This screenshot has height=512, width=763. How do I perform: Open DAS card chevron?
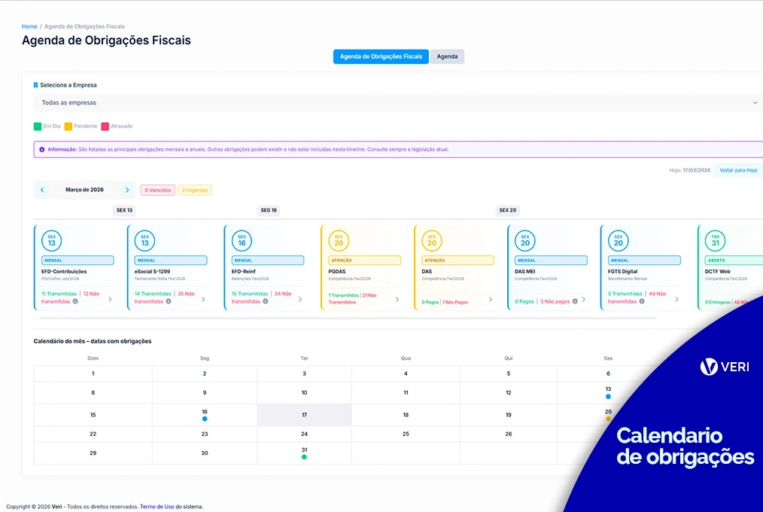pyautogui.click(x=491, y=299)
